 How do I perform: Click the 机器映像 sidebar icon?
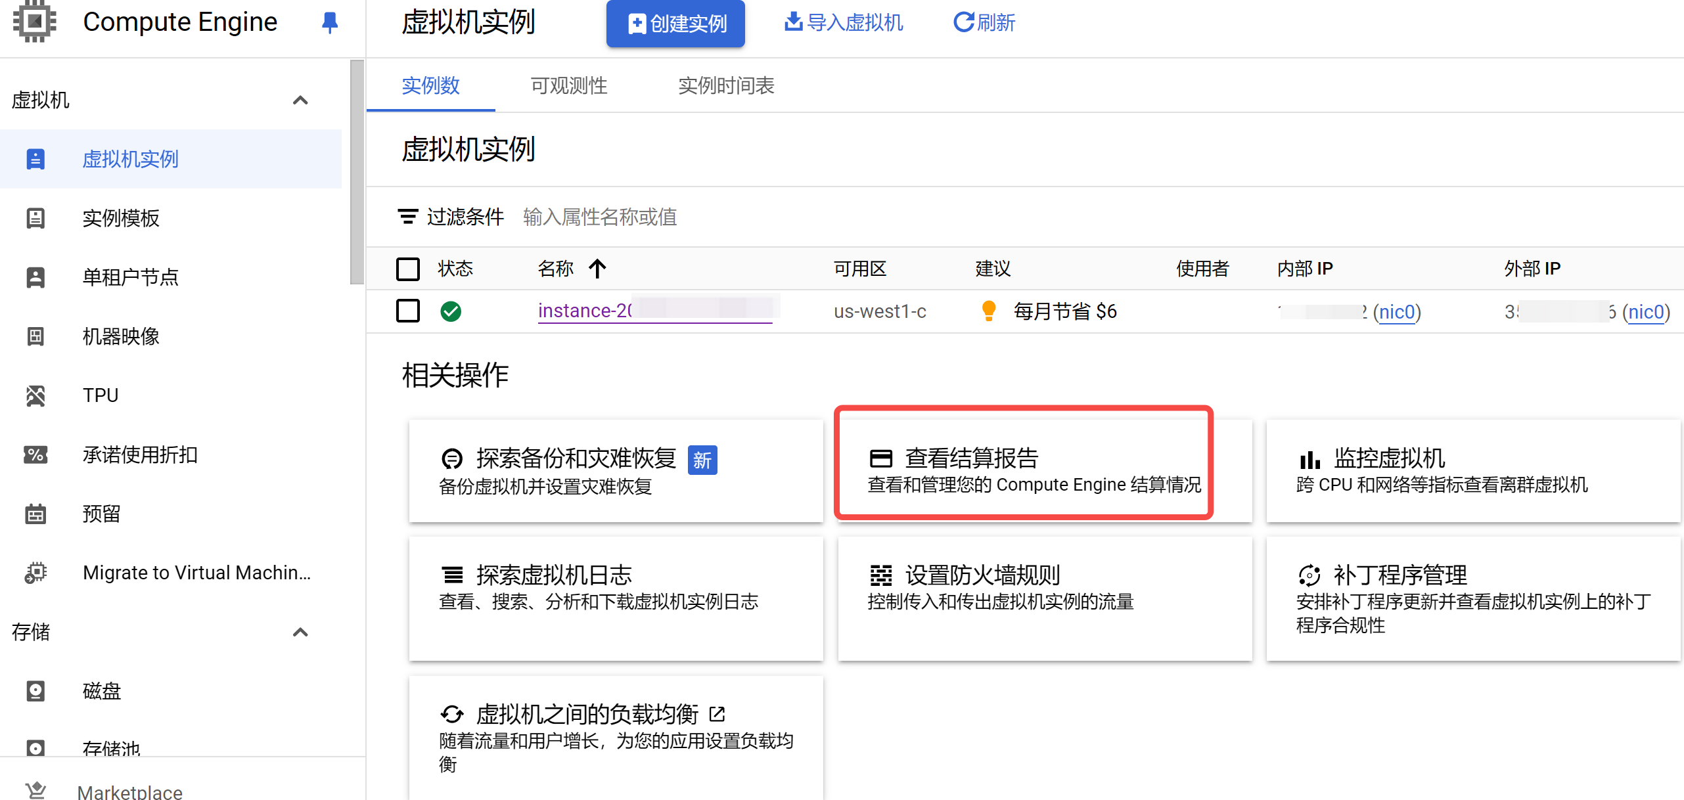click(35, 336)
